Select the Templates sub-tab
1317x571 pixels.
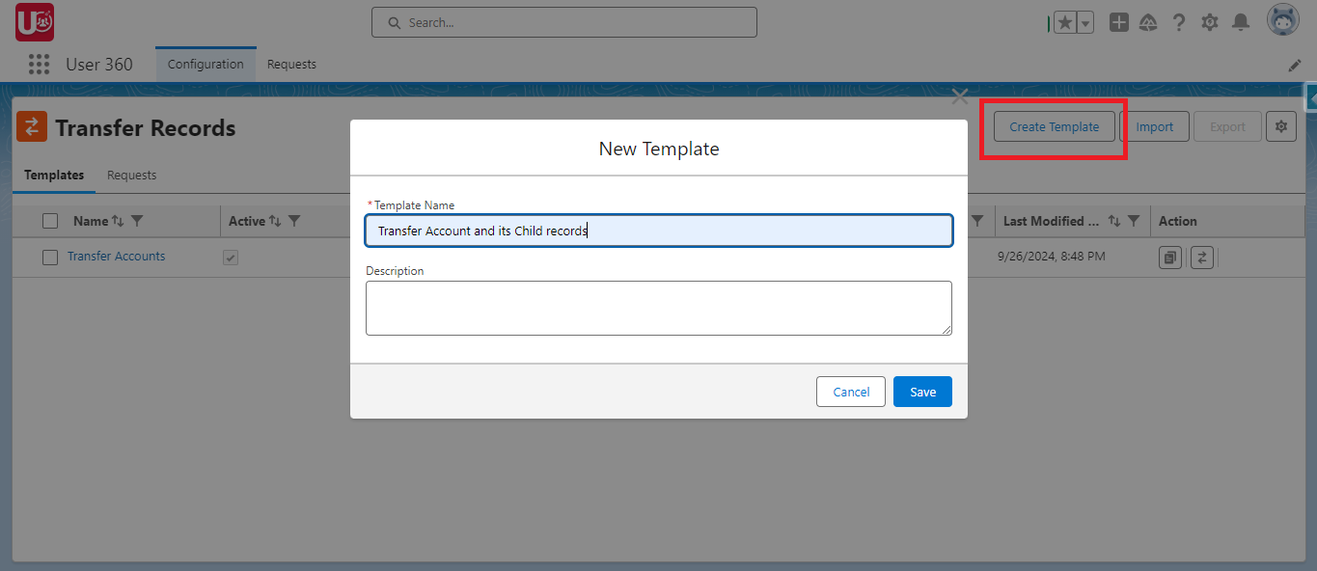click(x=54, y=176)
